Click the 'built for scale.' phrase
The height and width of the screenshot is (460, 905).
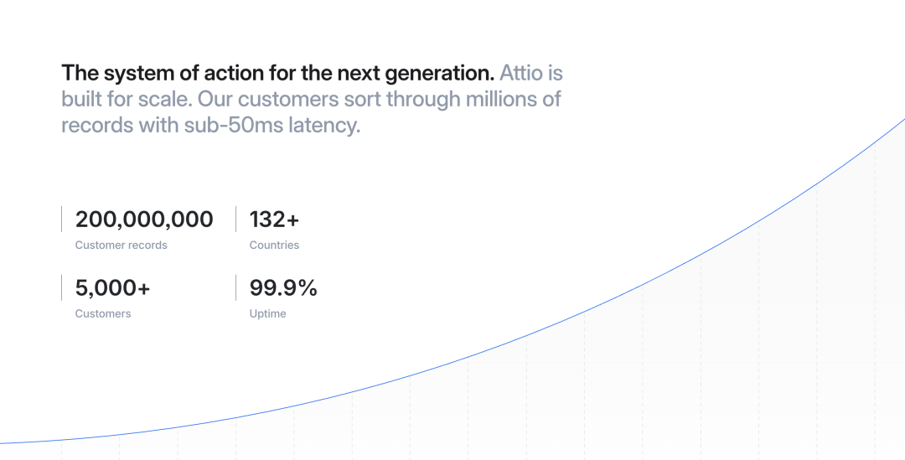127,99
